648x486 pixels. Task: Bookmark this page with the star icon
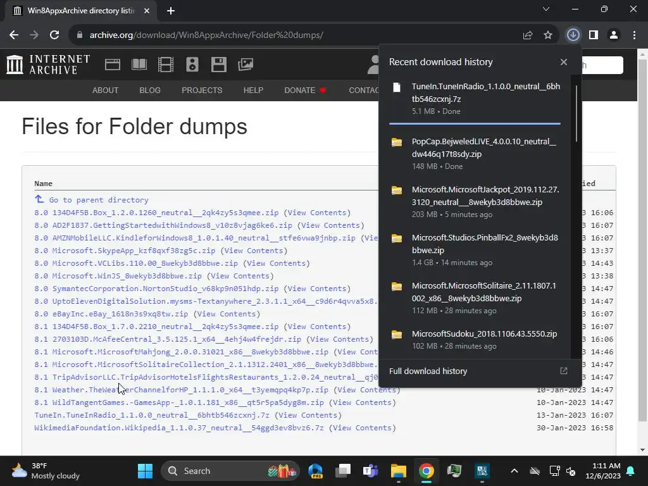(x=548, y=35)
